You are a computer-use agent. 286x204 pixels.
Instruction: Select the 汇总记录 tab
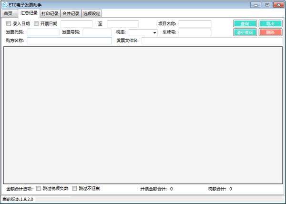point(29,13)
